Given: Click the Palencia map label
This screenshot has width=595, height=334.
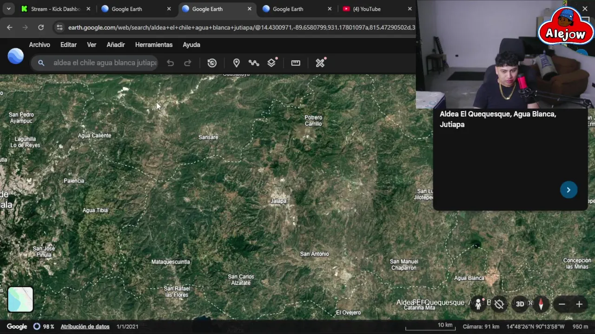Looking at the screenshot, I should click(74, 181).
